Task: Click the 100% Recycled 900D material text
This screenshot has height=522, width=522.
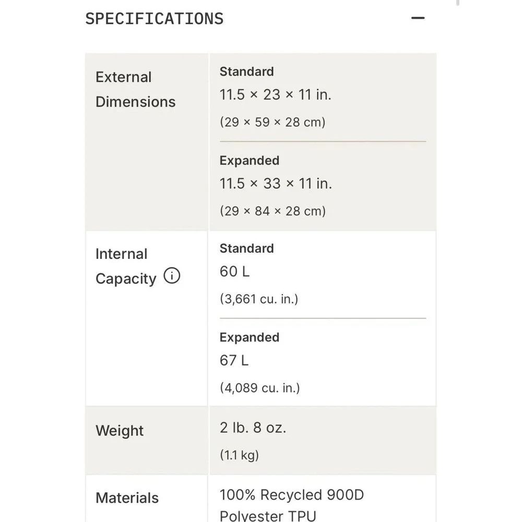Action: point(292,495)
